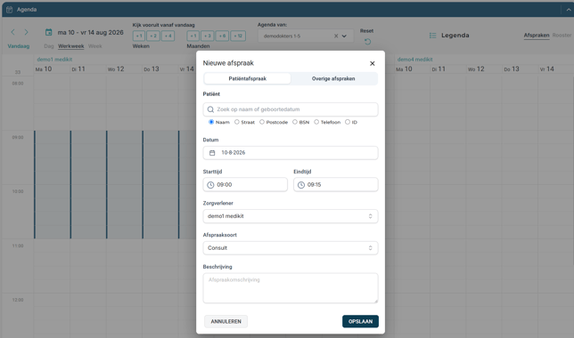Jump ahead +4 weeks
Screen dimensions: 574x338
click(x=168, y=36)
